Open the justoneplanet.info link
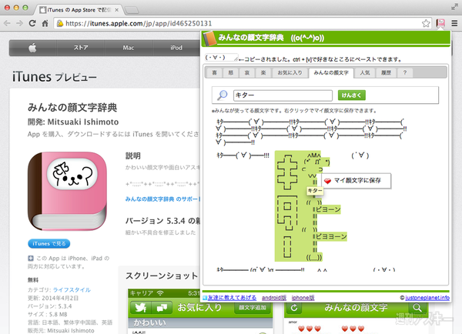462x334 pixels. tap(427, 298)
